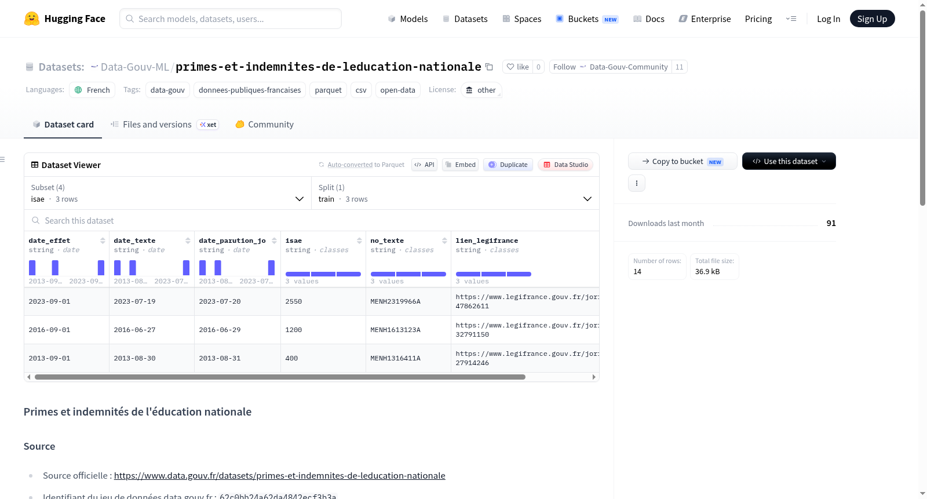This screenshot has width=927, height=499.
Task: Switch to the Dataset card tab
Action: click(x=63, y=124)
